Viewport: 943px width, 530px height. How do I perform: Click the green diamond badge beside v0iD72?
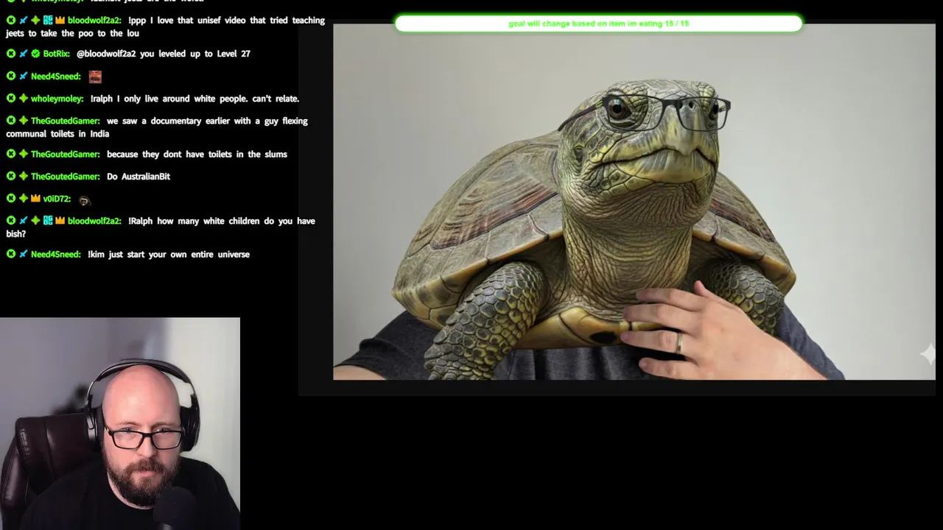tap(24, 199)
